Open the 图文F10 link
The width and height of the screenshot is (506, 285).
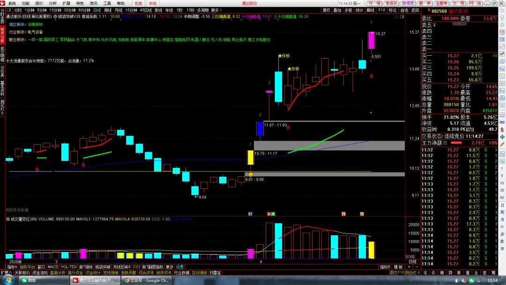pyautogui.click(x=397, y=273)
